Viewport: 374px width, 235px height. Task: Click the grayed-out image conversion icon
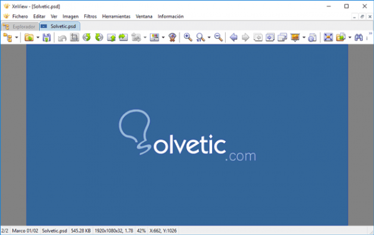136,37
